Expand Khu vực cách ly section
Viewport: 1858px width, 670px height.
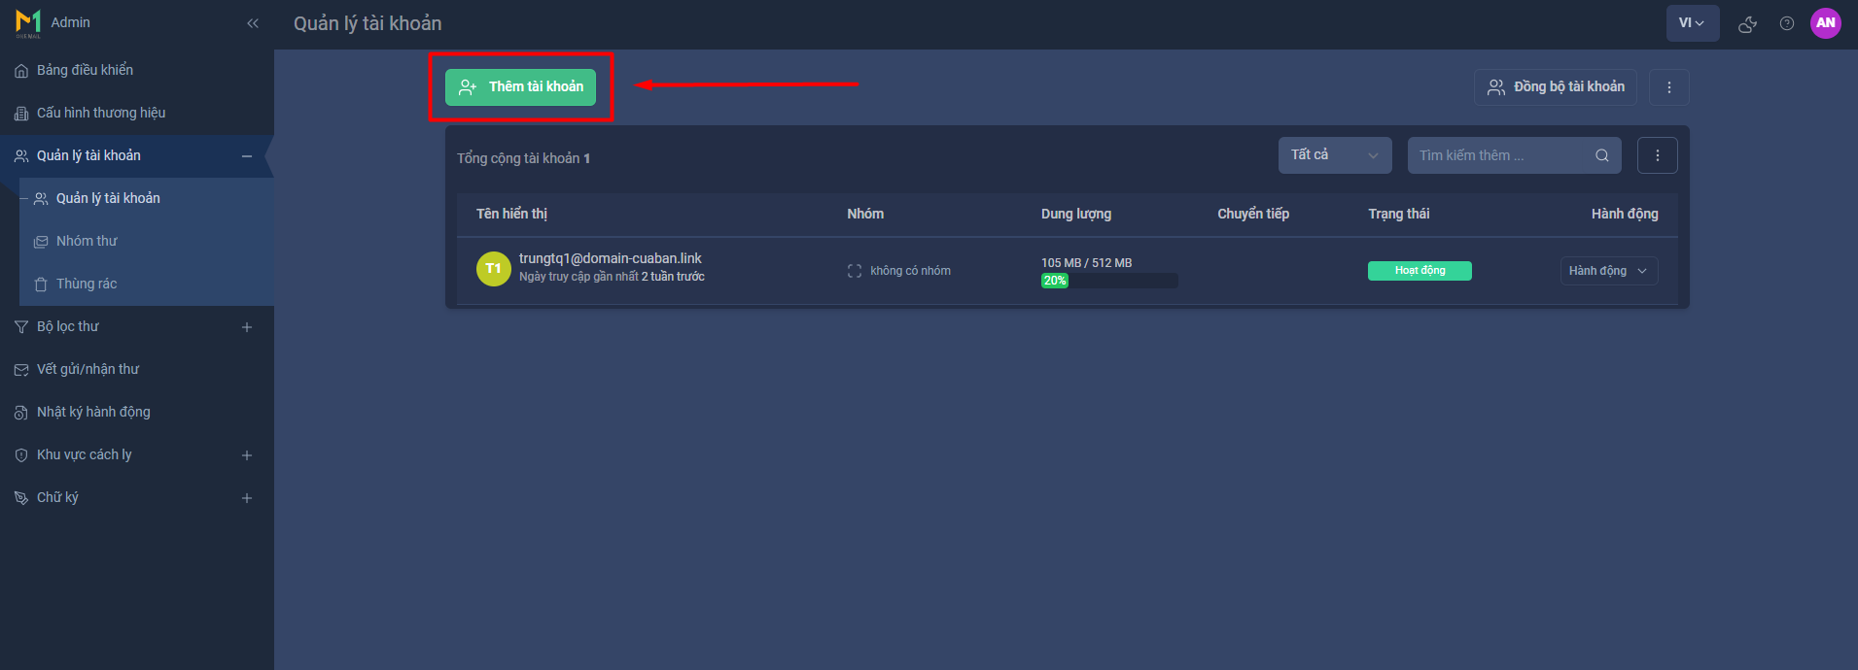point(247,455)
